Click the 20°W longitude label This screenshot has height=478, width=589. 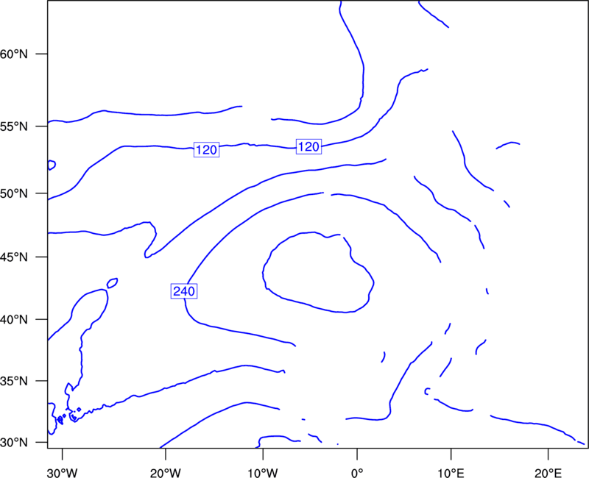[166, 473]
